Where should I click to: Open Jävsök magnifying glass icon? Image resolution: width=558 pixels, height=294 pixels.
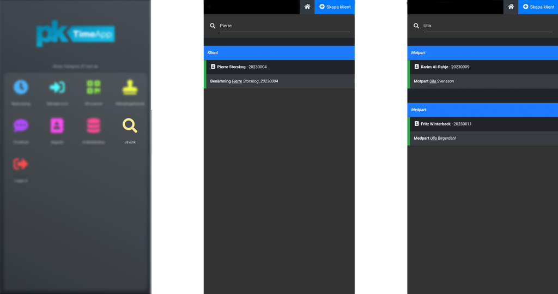coord(130,126)
